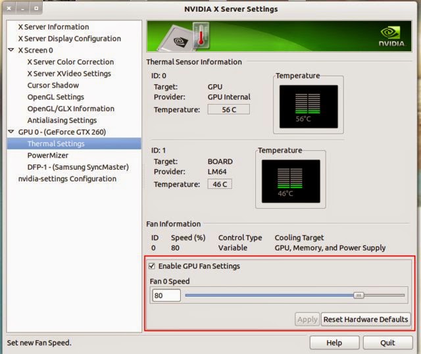Open DFP-1 Samsung SyncMaster settings
Viewport: 421px width, 354px height.
78,167
